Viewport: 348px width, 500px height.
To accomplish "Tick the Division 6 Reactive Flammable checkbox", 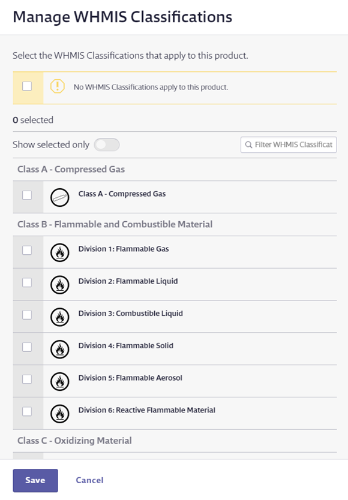I will point(27,411).
